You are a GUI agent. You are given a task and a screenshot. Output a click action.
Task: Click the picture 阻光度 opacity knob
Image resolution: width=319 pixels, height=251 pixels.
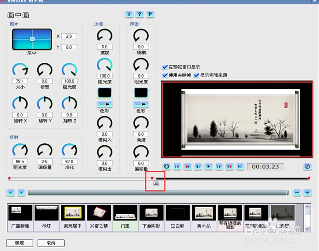pyautogui.click(x=69, y=70)
